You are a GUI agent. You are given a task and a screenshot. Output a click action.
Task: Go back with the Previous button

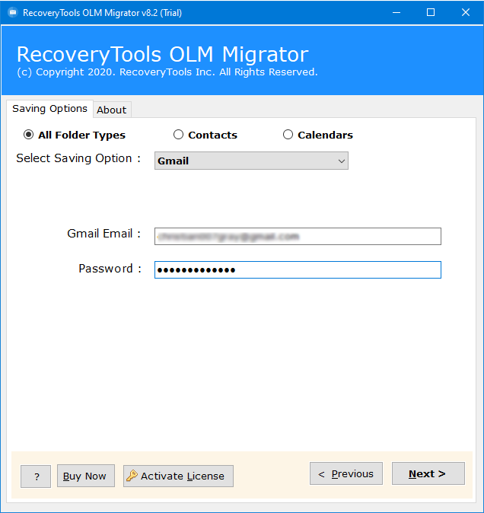click(x=346, y=473)
